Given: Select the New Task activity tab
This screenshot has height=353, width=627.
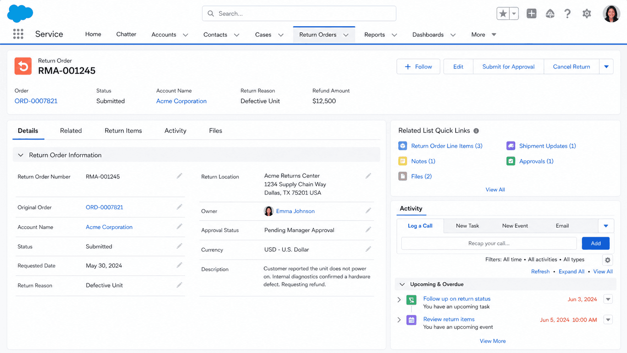Looking at the screenshot, I should tap(467, 226).
